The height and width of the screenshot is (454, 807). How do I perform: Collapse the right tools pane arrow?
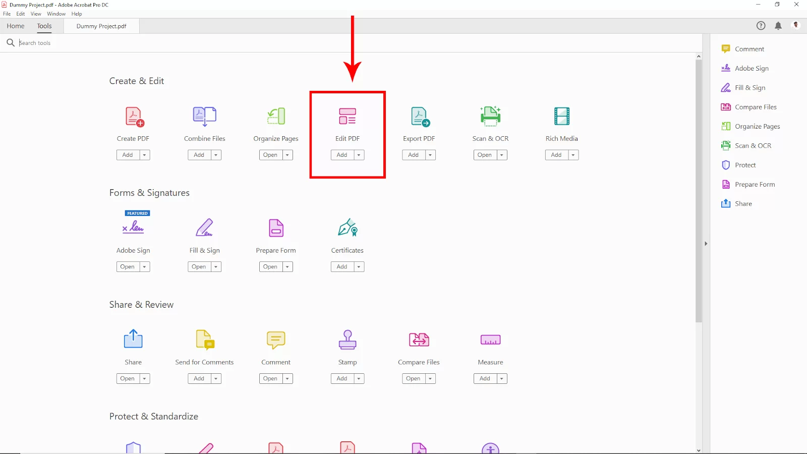coord(706,244)
